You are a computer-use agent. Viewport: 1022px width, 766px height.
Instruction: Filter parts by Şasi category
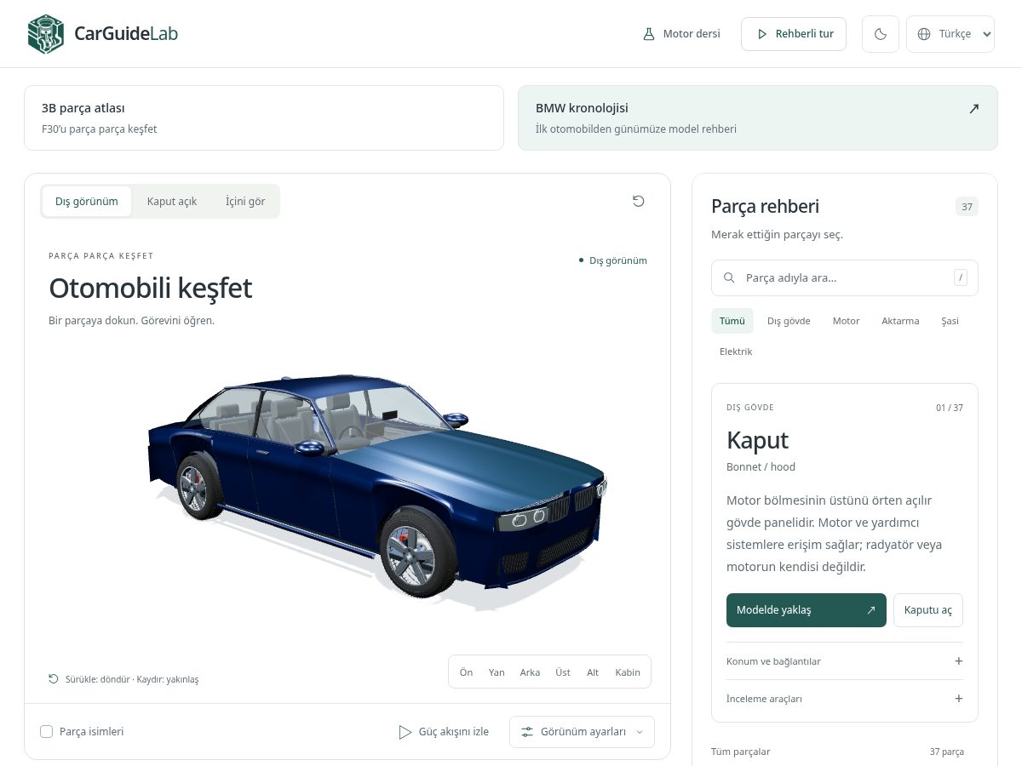coord(950,321)
